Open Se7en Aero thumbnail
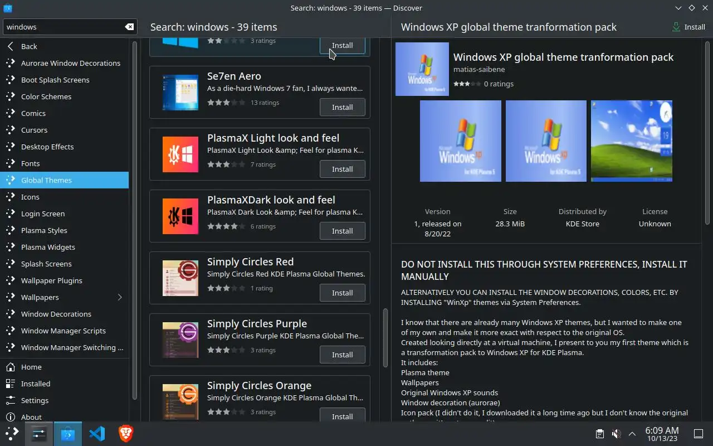 pyautogui.click(x=180, y=93)
